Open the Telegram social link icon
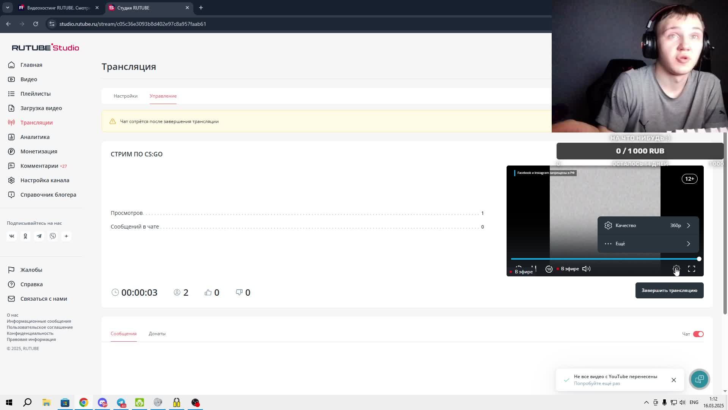Image resolution: width=728 pixels, height=410 pixels. (x=39, y=236)
